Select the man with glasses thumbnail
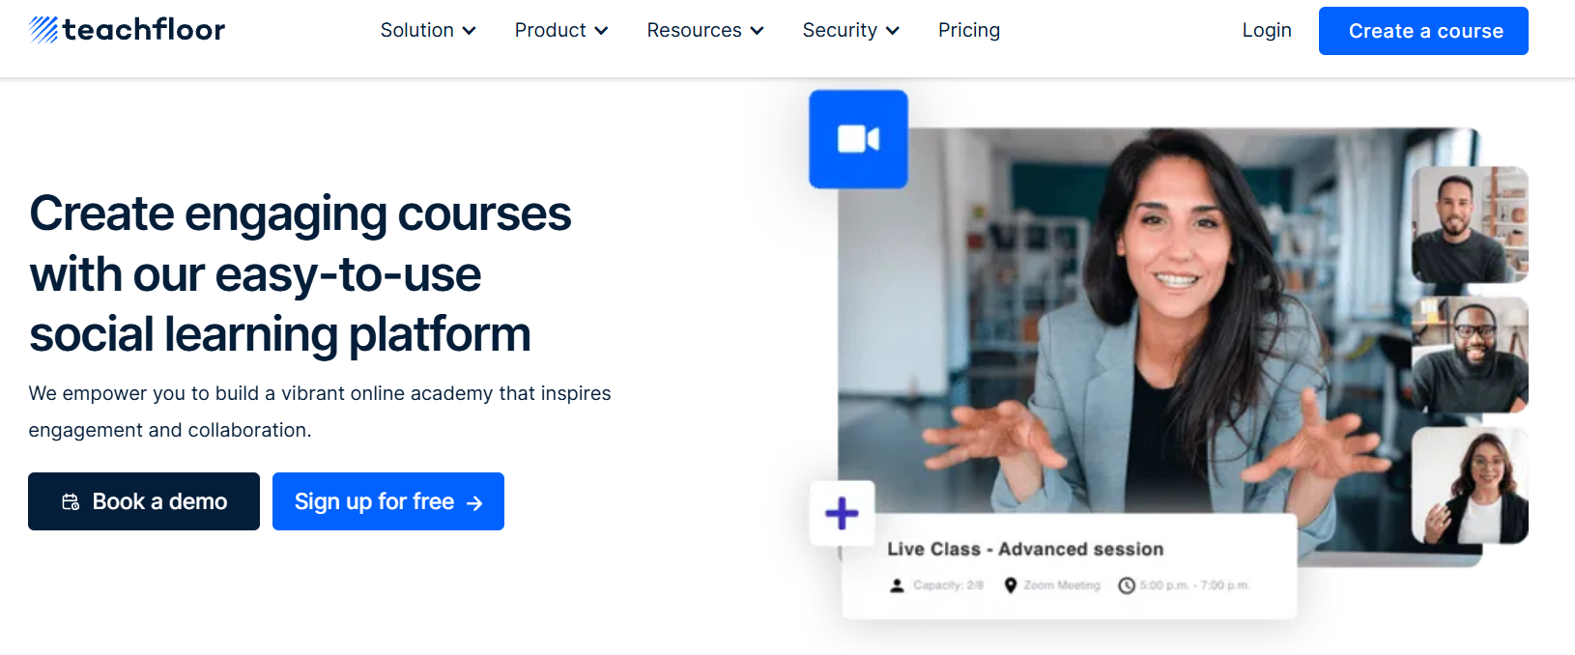This screenshot has height=655, width=1575. pyautogui.click(x=1470, y=355)
